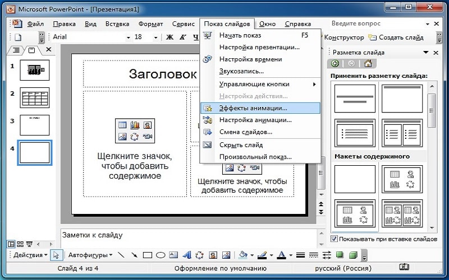This screenshot has height=280, width=449.
Task: Switch to Normal view button
Action: click(11, 244)
